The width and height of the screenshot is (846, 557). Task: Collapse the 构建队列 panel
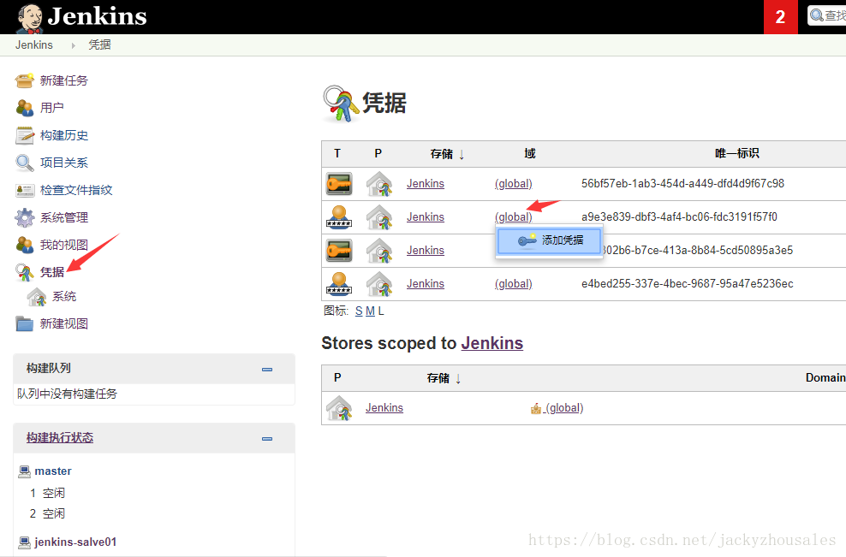pos(267,370)
